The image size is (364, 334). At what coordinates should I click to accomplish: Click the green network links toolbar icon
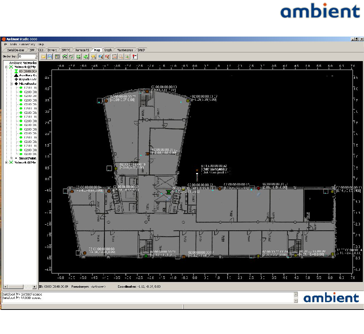click(x=65, y=57)
